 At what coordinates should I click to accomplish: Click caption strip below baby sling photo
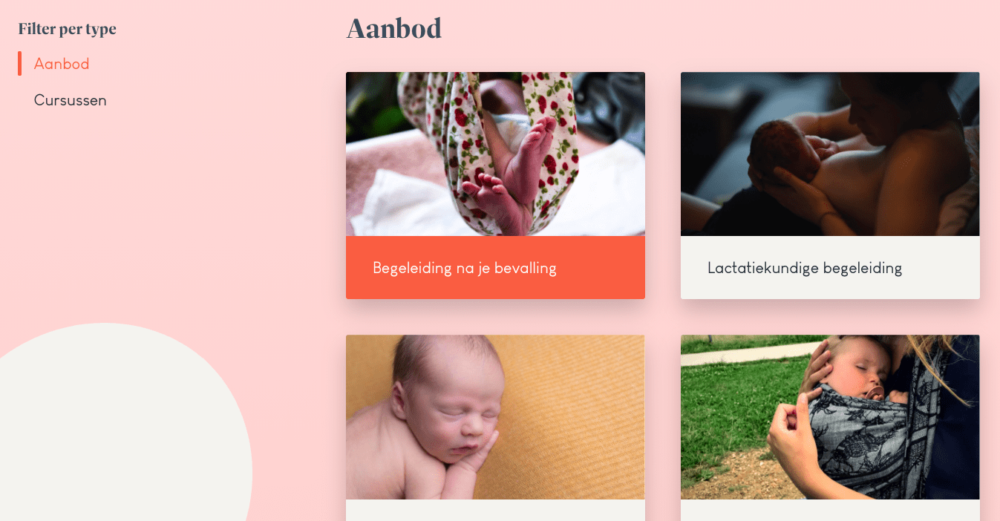pos(830,511)
